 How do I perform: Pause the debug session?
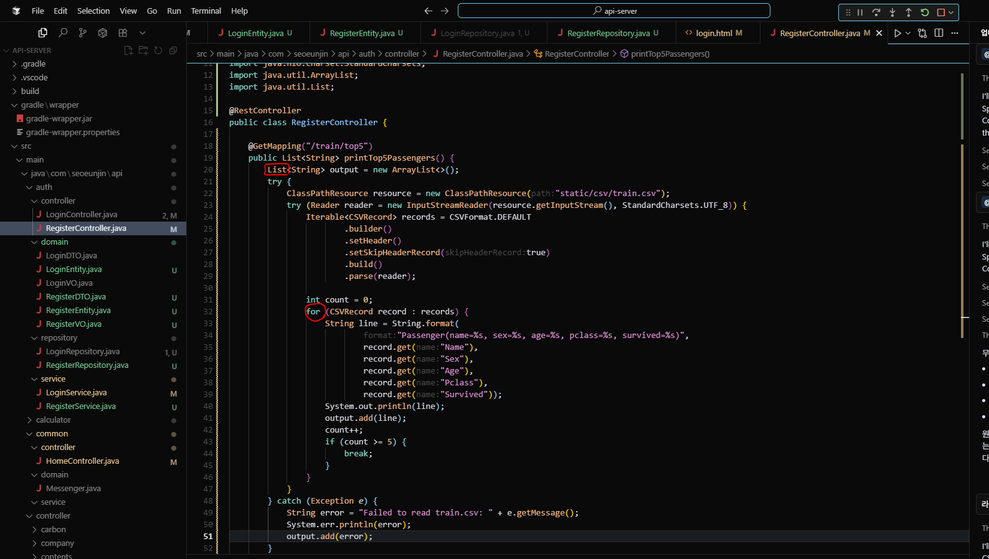(x=860, y=12)
